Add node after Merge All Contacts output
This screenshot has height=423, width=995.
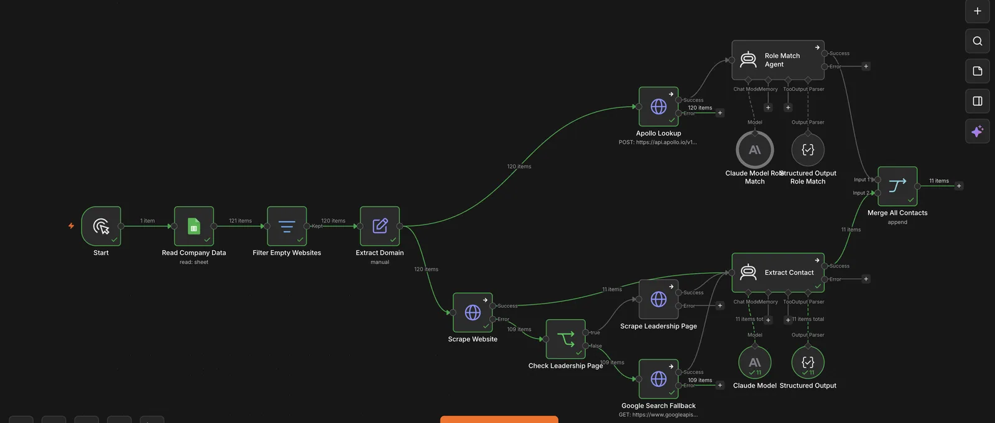[959, 186]
